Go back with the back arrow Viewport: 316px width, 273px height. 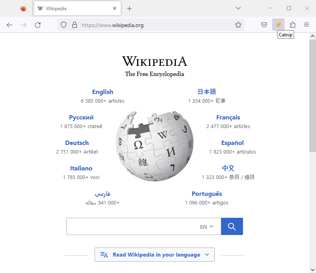pos(9,25)
